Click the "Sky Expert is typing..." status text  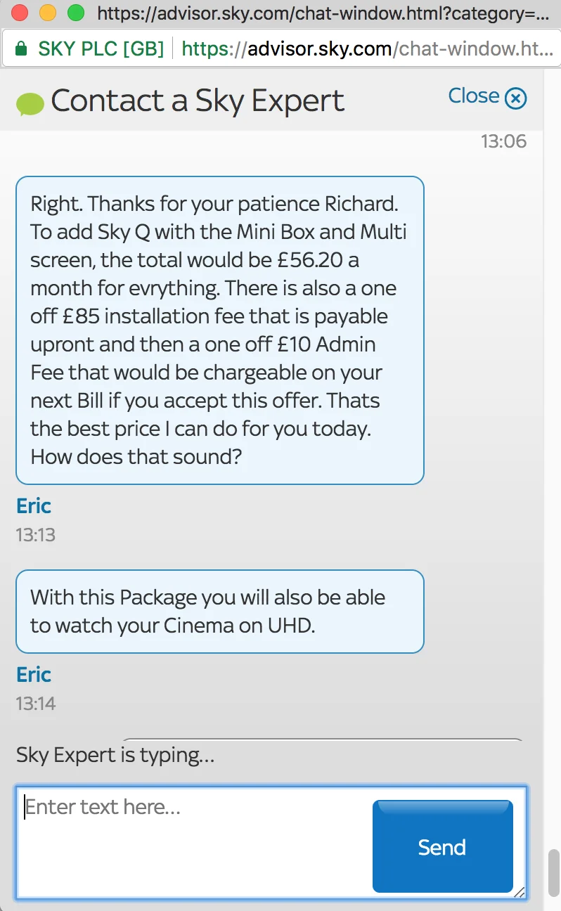(115, 756)
